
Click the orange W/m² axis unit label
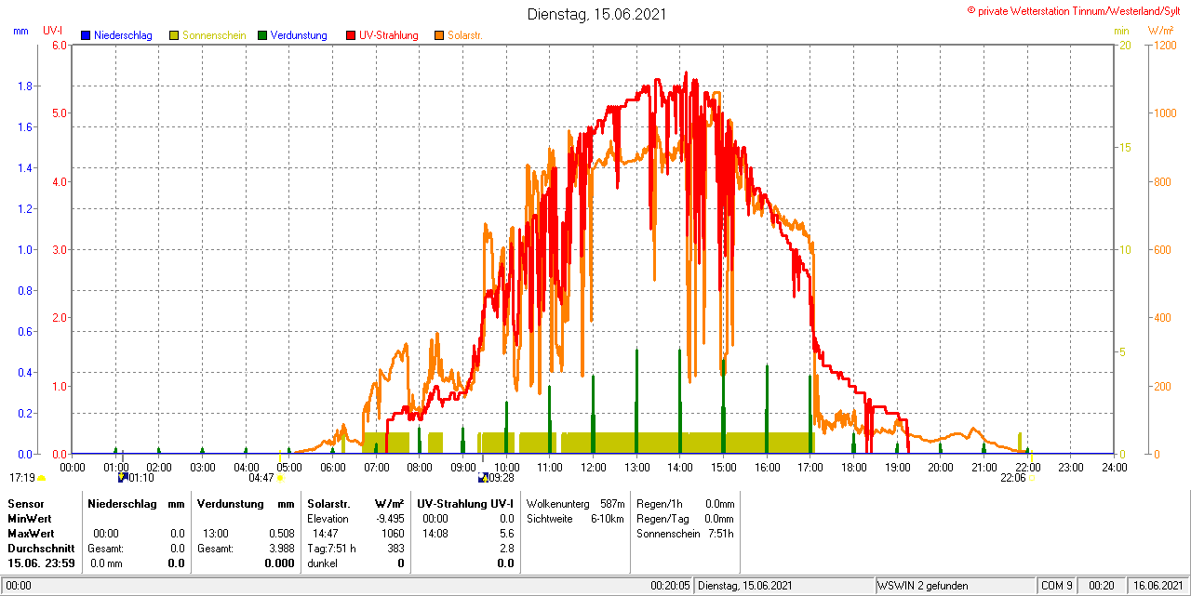1161,31
